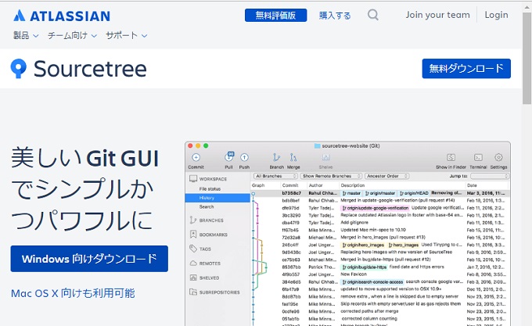Click the Atlassian logo
The width and height of the screenshot is (532, 326).
pyautogui.click(x=61, y=16)
